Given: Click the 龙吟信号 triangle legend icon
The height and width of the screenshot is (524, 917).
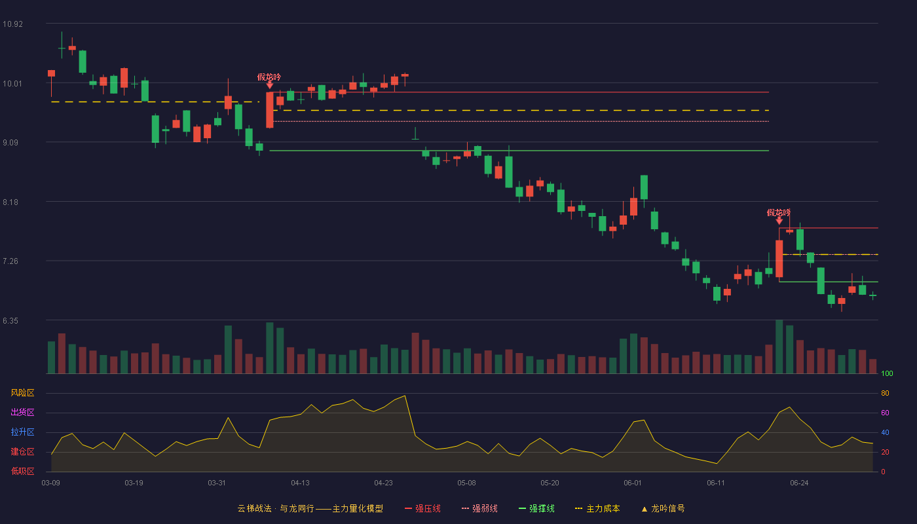Looking at the screenshot, I should (x=644, y=509).
